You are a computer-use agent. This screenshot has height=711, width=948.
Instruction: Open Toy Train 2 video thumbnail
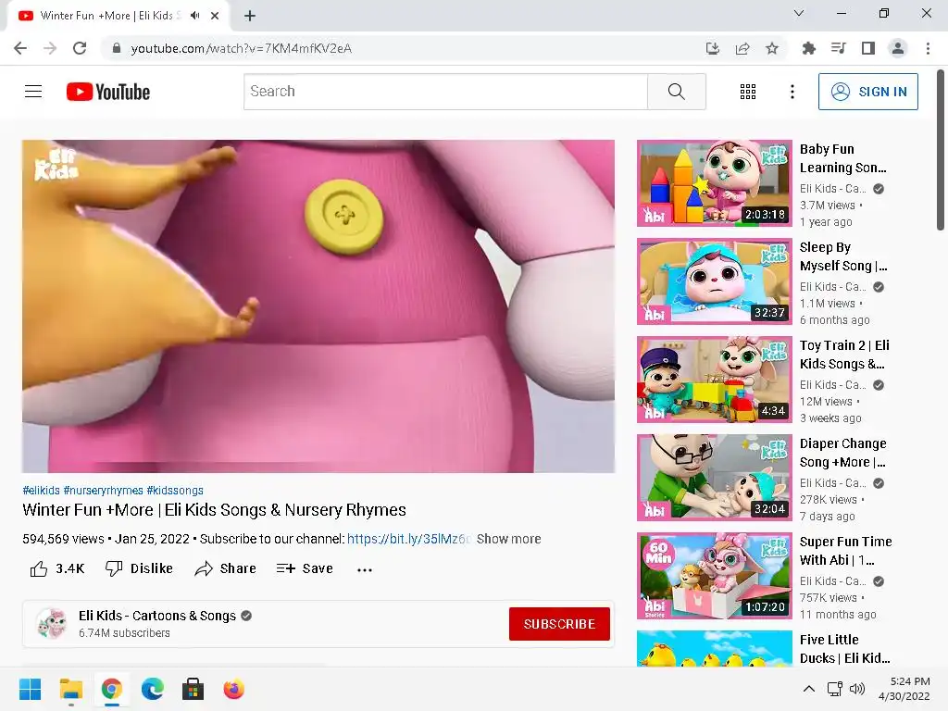point(715,379)
